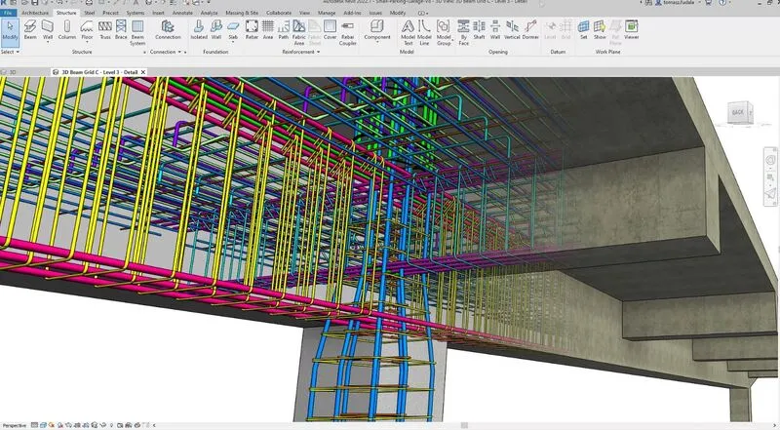Click the Beam System tool
This screenshot has height=430, width=780.
click(x=137, y=33)
